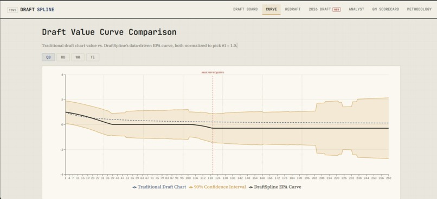This screenshot has height=199, width=437.
Task: Select the Curve tab
Action: pos(271,9)
